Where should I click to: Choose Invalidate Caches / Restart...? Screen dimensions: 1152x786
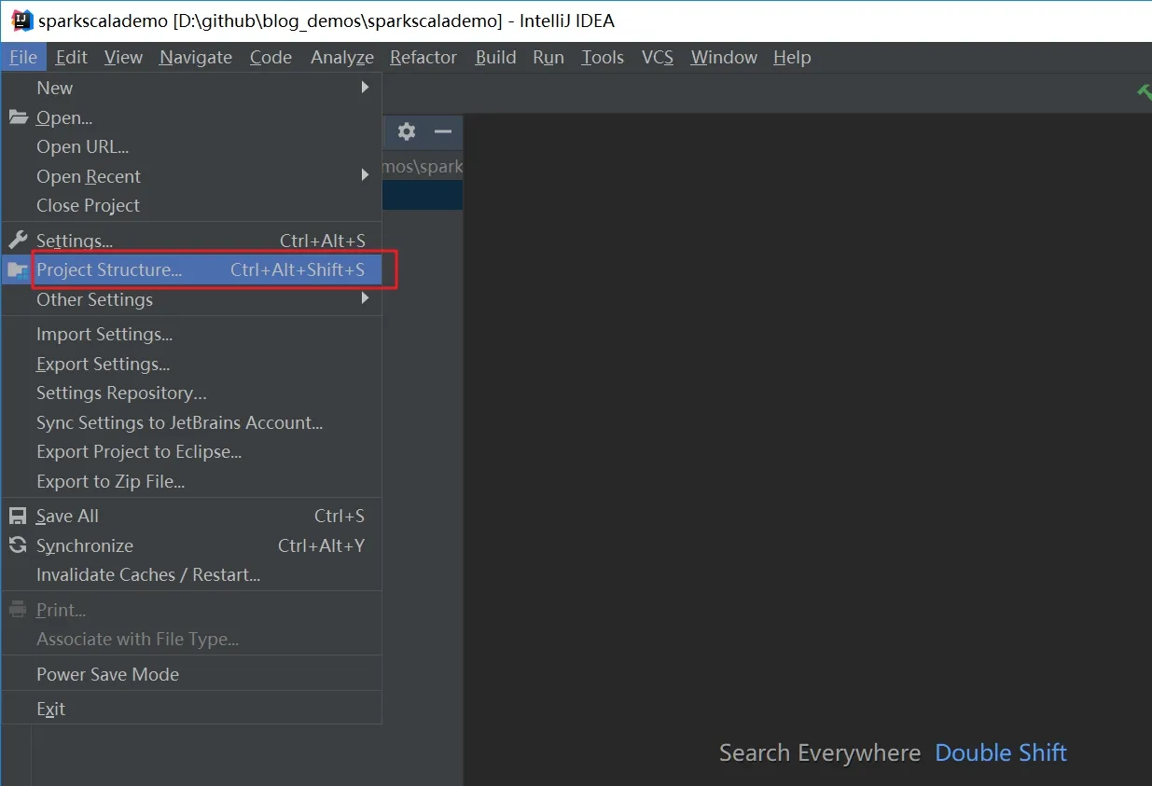pos(191,574)
